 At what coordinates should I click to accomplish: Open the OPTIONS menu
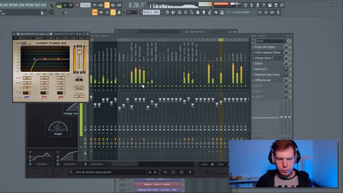click(29, 5)
